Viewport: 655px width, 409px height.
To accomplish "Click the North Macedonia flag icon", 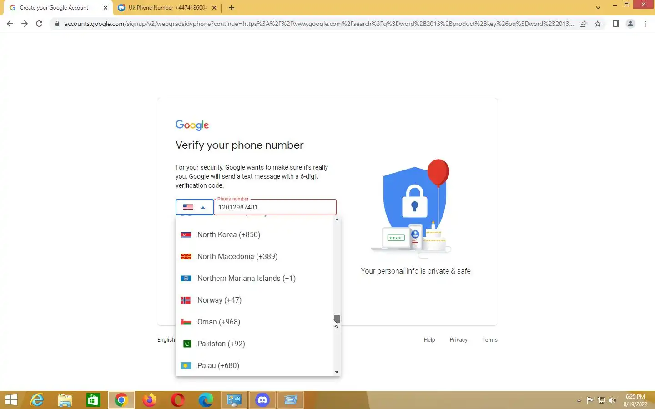I will coord(186,257).
